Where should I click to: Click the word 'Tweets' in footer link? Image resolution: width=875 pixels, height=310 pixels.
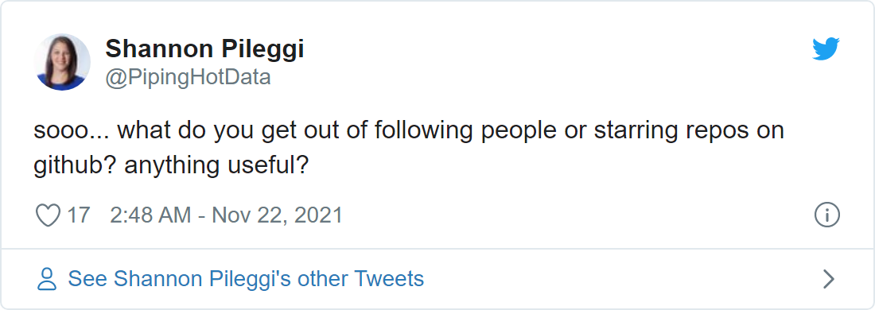(x=390, y=279)
